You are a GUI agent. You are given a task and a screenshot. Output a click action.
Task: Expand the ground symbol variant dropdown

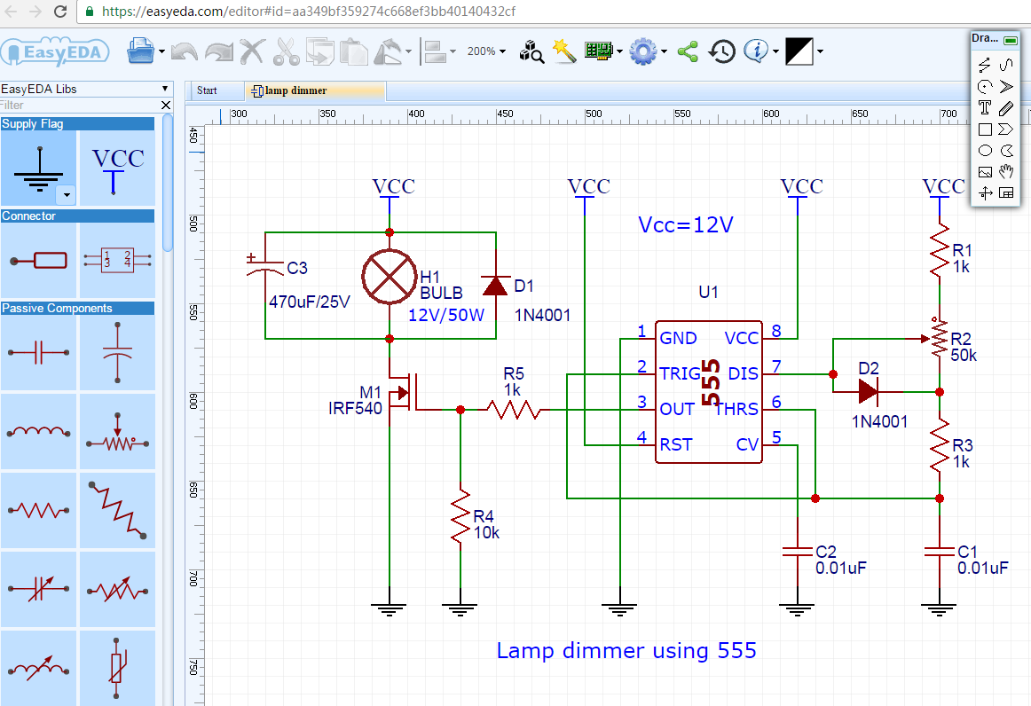click(67, 195)
